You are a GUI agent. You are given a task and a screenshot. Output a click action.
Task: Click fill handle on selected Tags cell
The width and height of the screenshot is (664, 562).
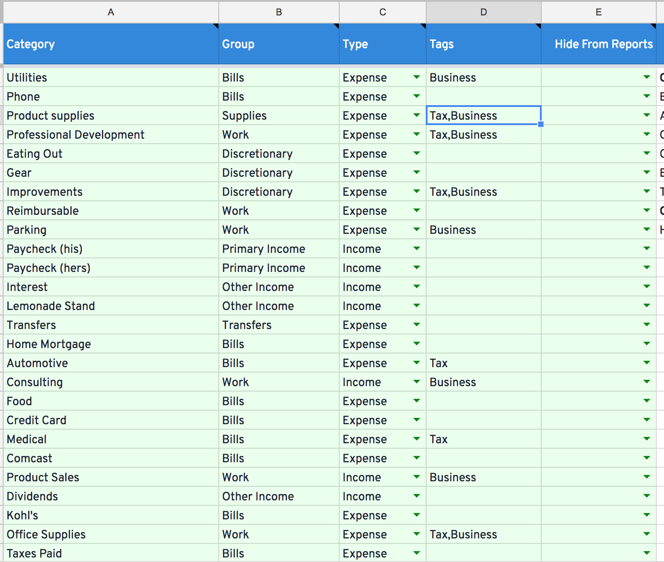point(541,124)
